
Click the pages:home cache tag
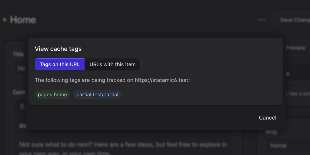[52, 94]
